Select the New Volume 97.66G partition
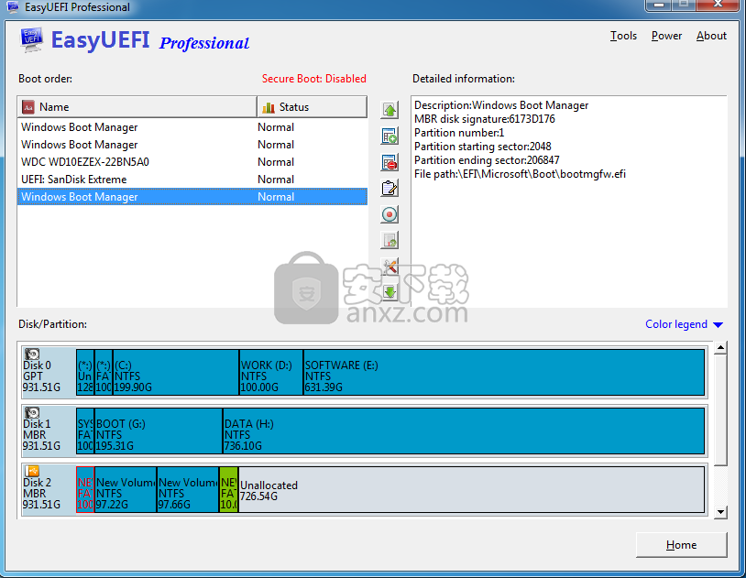This screenshot has width=746, height=578. pos(188,489)
